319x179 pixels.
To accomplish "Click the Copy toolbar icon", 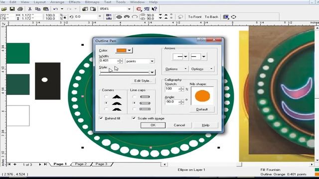I will (x=38, y=9).
